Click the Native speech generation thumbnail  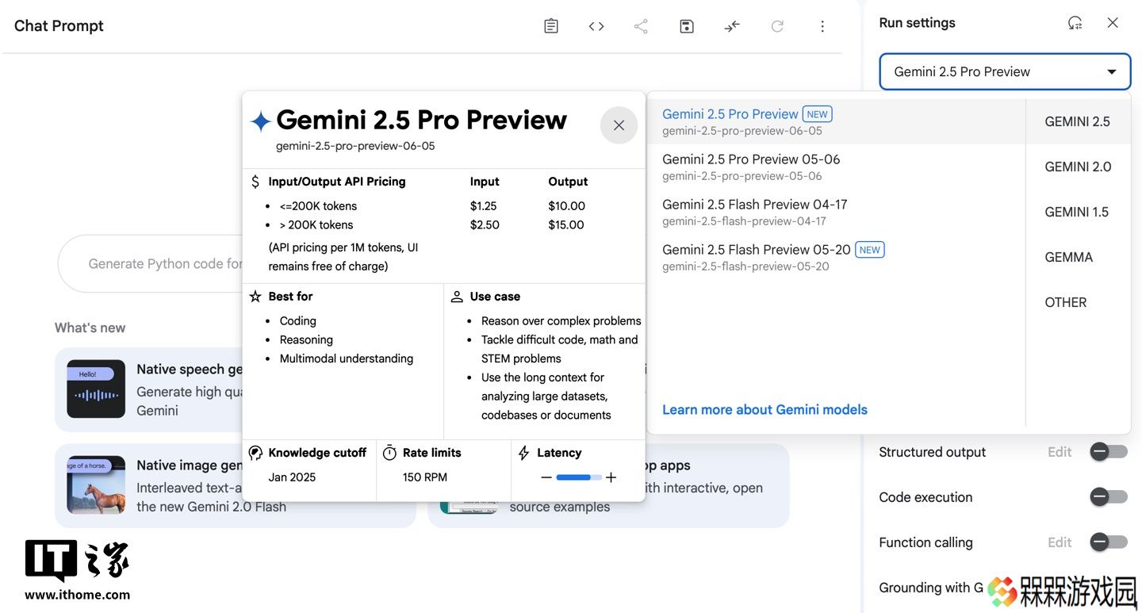tap(96, 389)
